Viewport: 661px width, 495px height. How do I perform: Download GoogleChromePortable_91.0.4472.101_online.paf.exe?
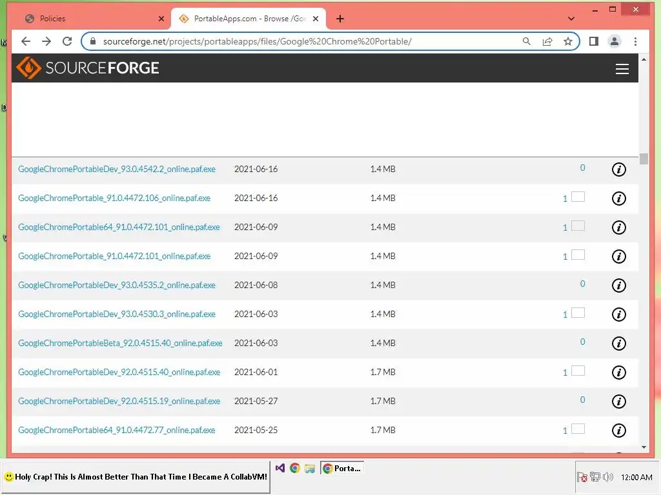click(114, 256)
